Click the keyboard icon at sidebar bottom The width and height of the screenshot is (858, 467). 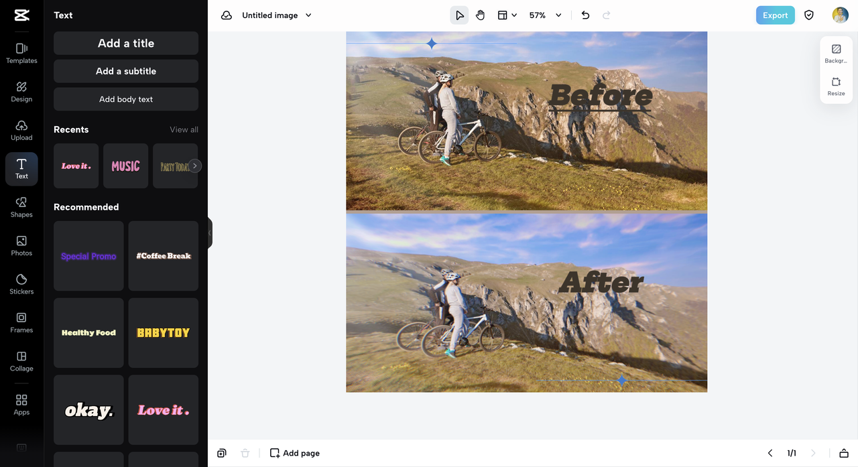tap(21, 447)
